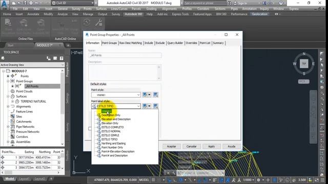328x184 pixels.
Task: Select Point Clouds in Toolspace tree
Action: [x=24, y=91]
